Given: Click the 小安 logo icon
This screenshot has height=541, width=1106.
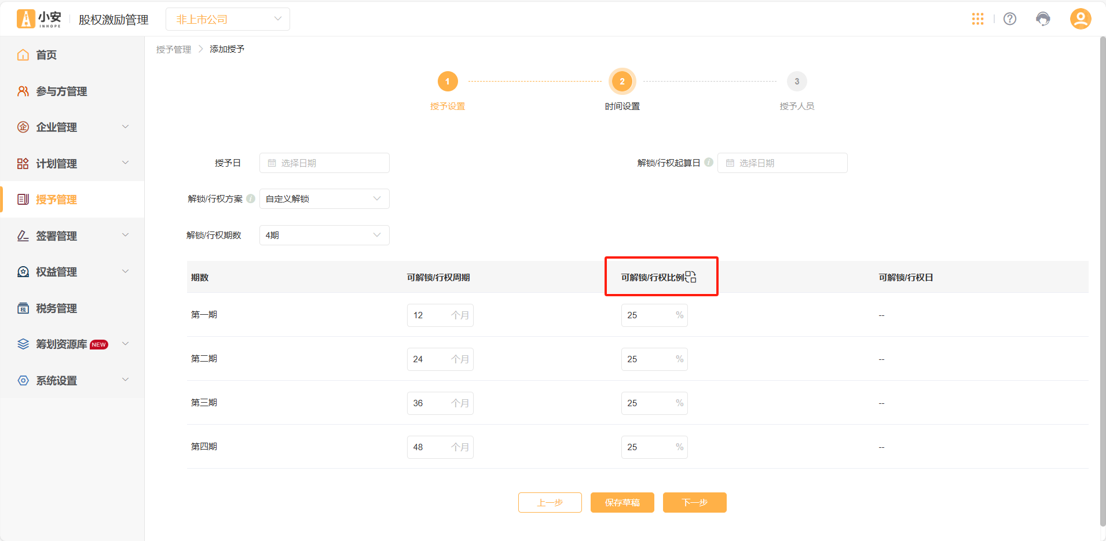Looking at the screenshot, I should (25, 19).
